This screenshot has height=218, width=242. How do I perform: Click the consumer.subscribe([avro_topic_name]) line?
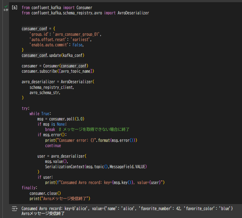[x=58, y=71]
